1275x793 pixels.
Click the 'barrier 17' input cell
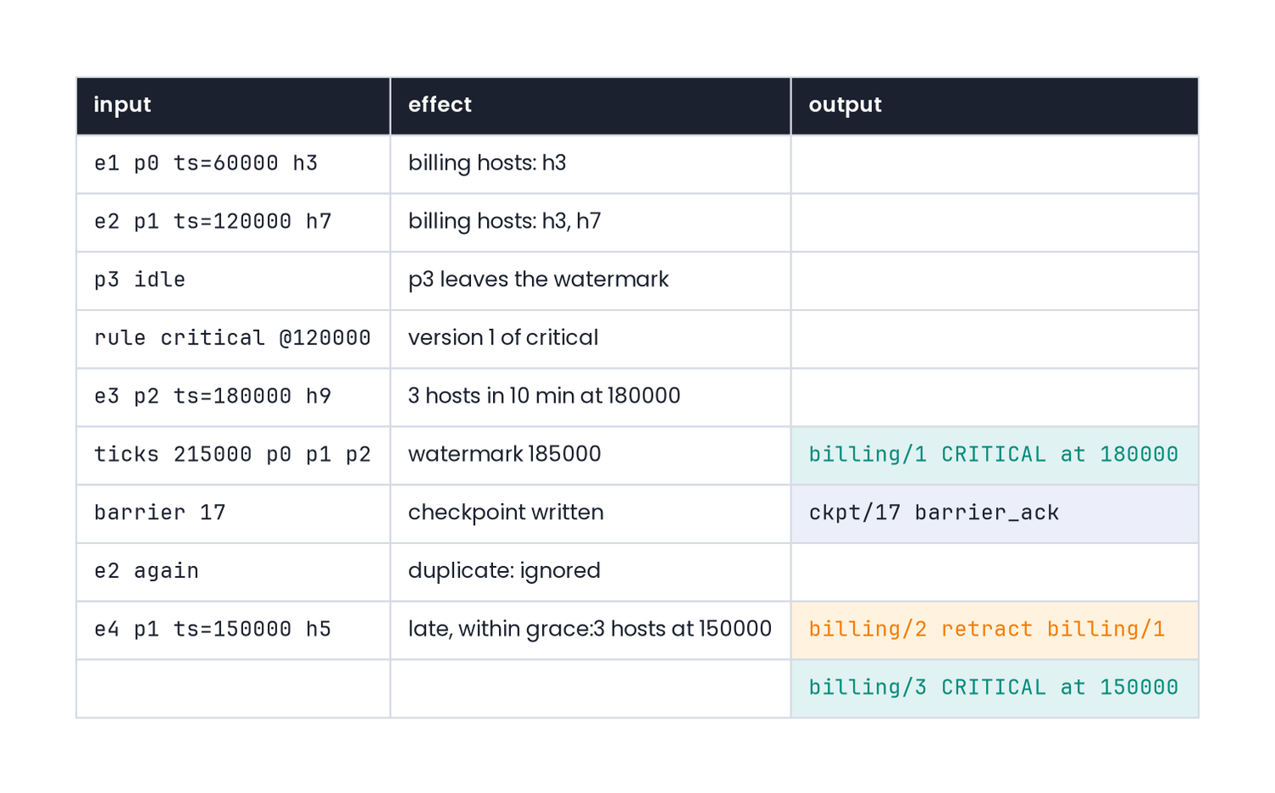click(233, 513)
